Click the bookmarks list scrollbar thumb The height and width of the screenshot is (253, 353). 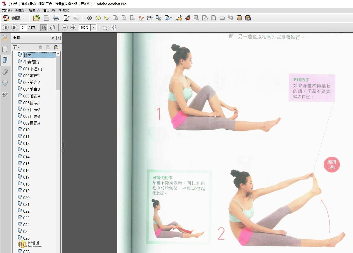58,73
